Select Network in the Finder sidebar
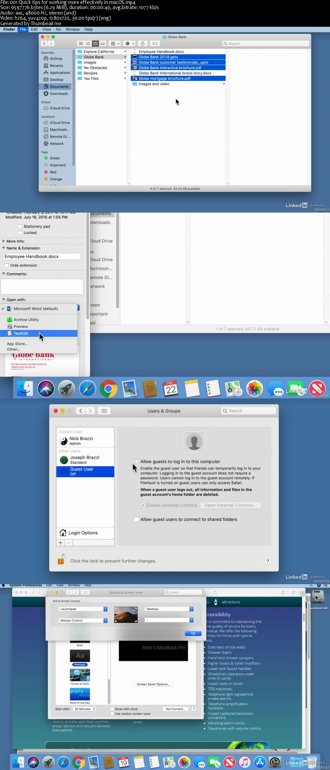This screenshot has height=770, width=330. pos(56,144)
